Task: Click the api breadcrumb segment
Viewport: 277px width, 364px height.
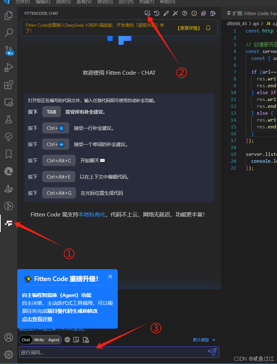Action: tap(256, 24)
